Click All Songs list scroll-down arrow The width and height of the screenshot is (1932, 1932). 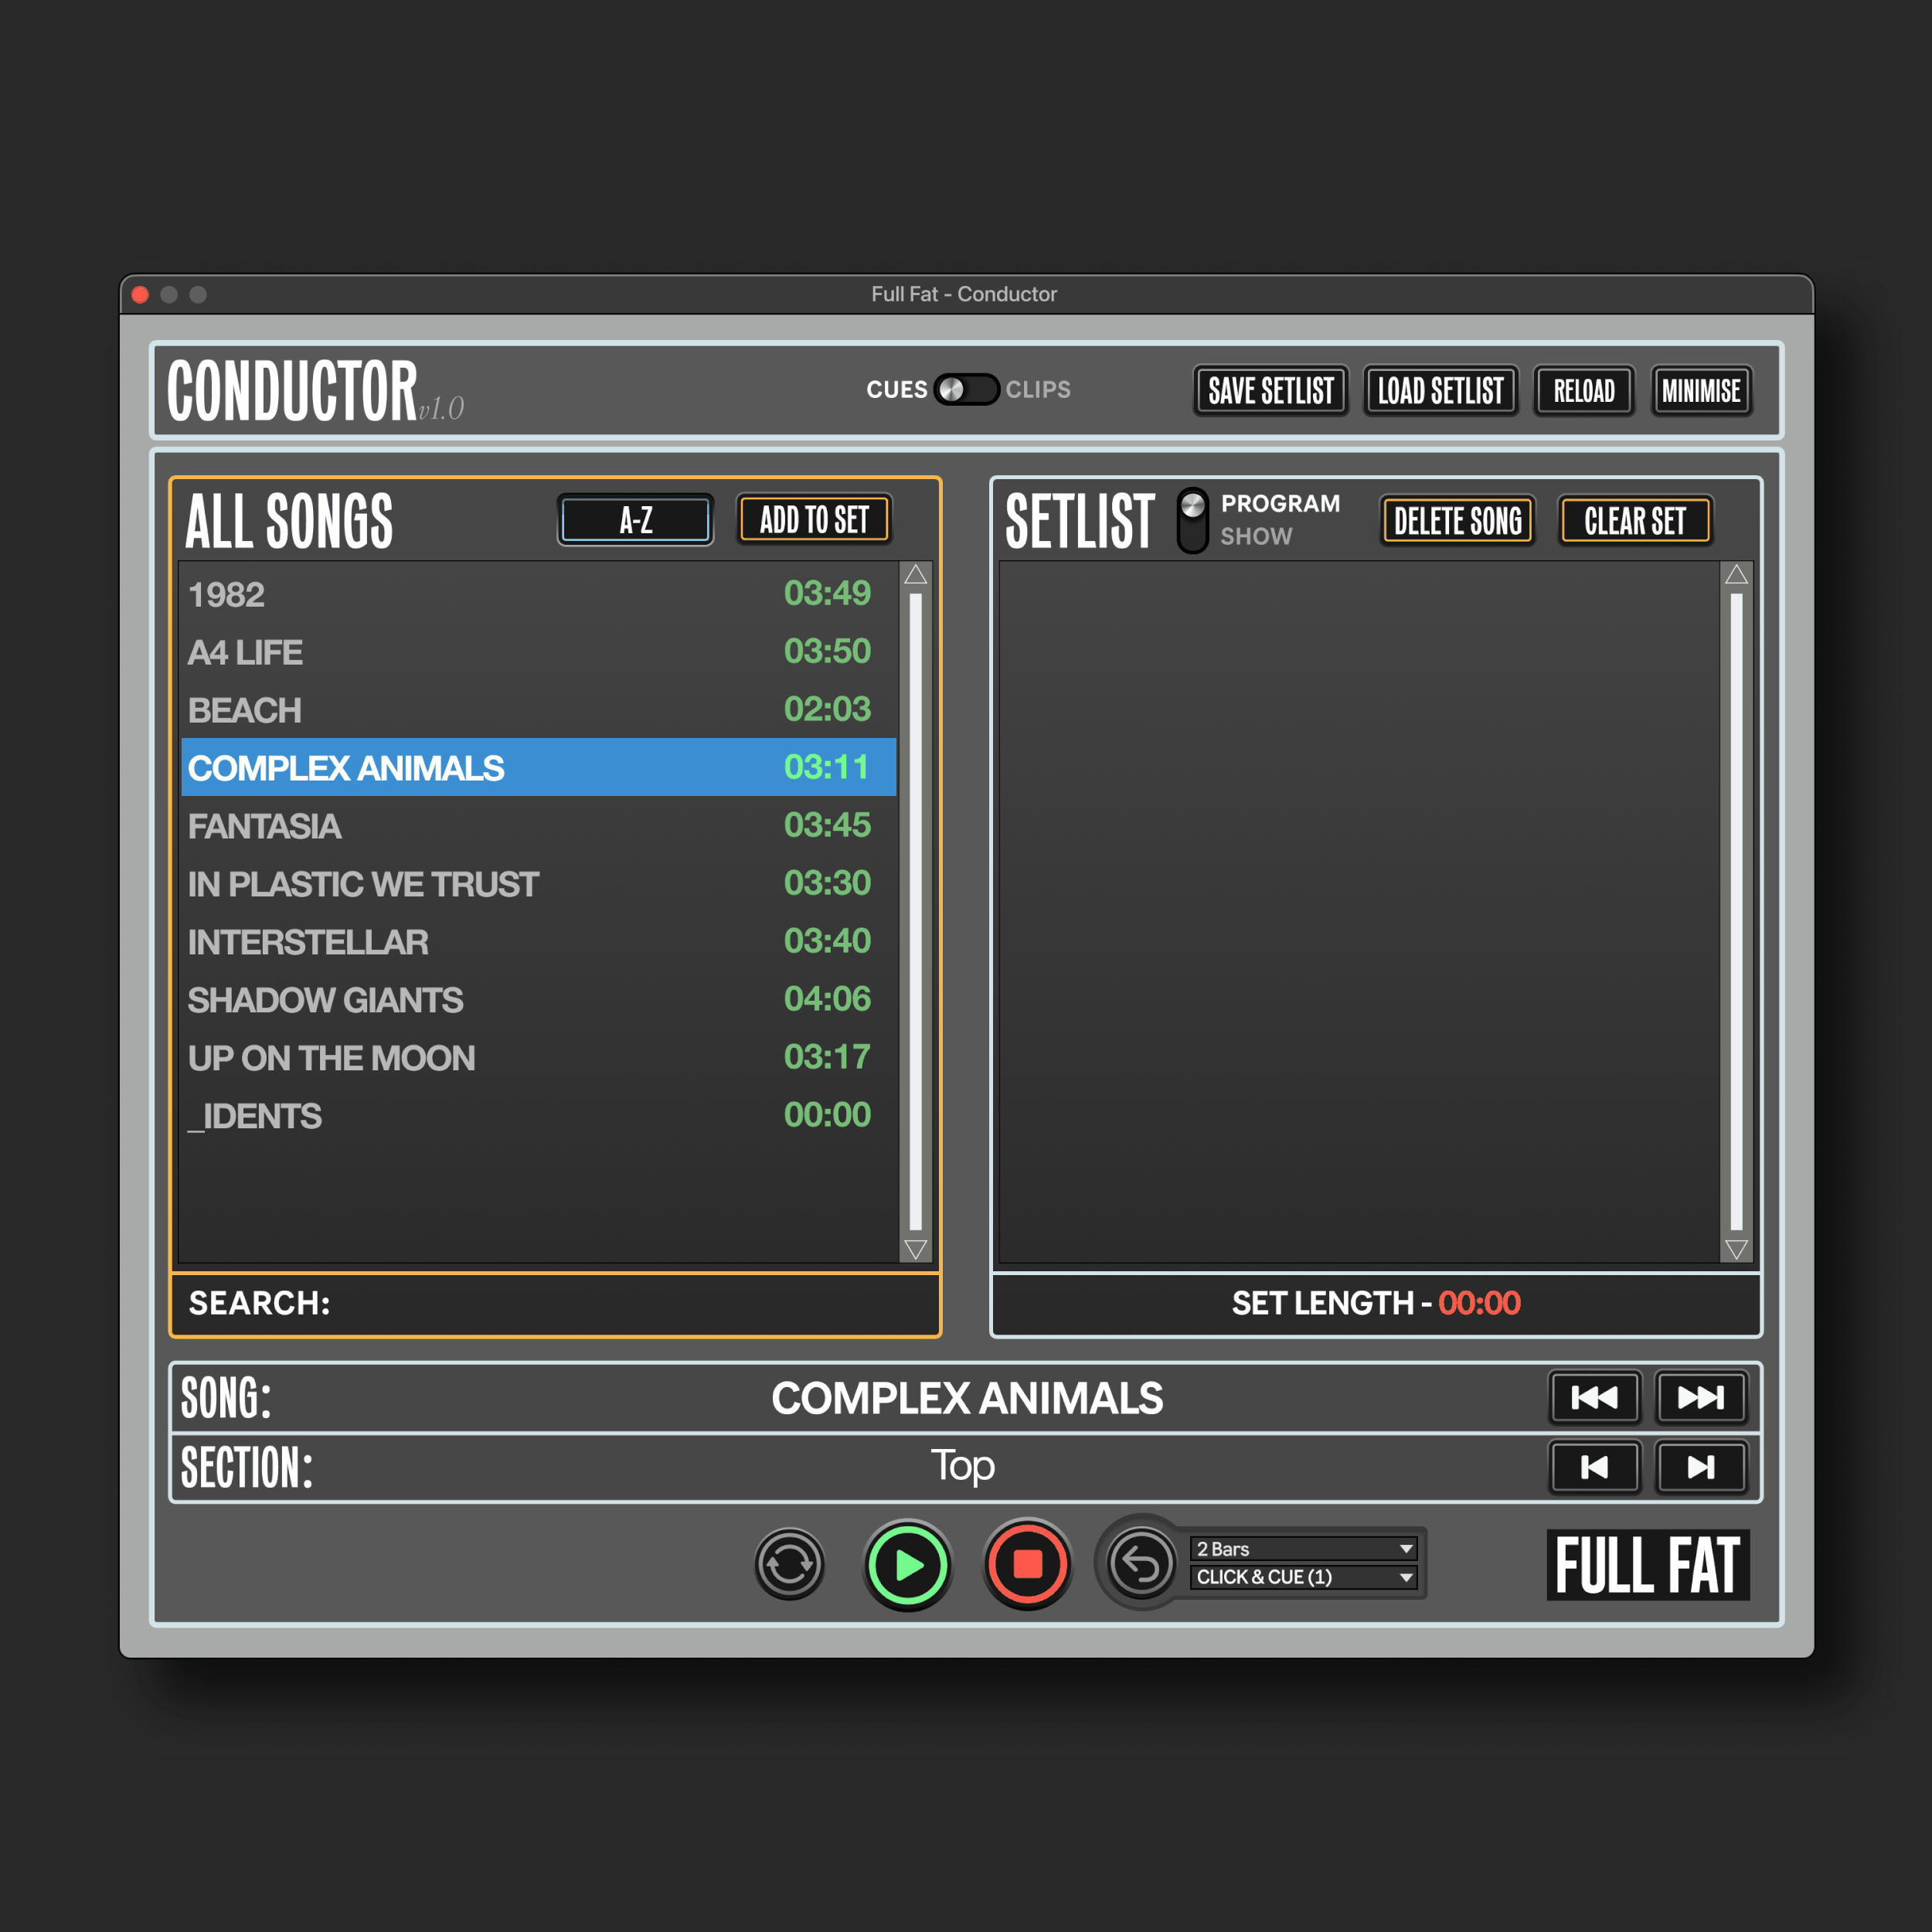pyautogui.click(x=915, y=1249)
